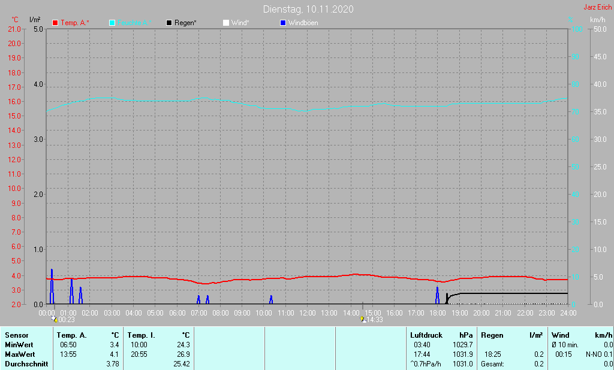Click the cyan Feuchte A. legend swatch
The height and width of the screenshot is (370, 614).
(x=112, y=23)
